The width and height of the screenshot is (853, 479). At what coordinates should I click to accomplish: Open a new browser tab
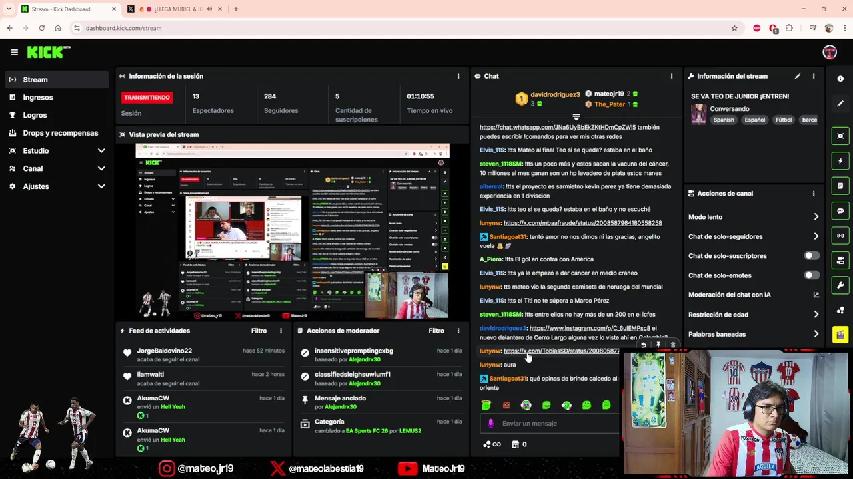236,9
